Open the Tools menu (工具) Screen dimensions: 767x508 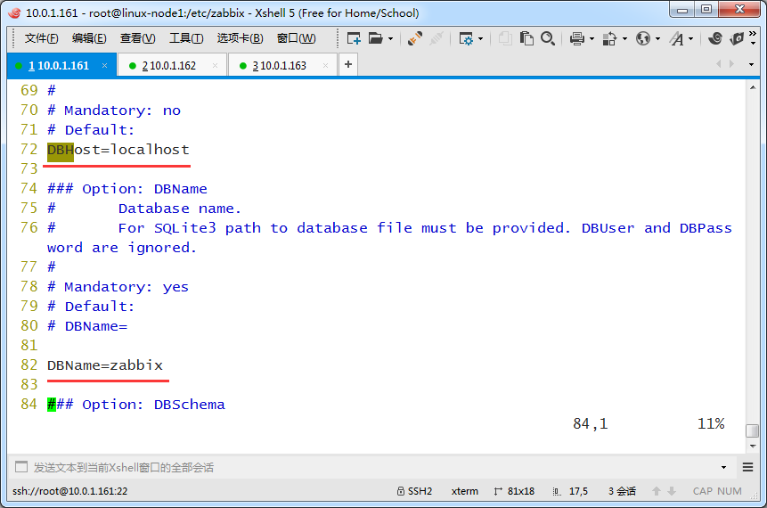(186, 38)
